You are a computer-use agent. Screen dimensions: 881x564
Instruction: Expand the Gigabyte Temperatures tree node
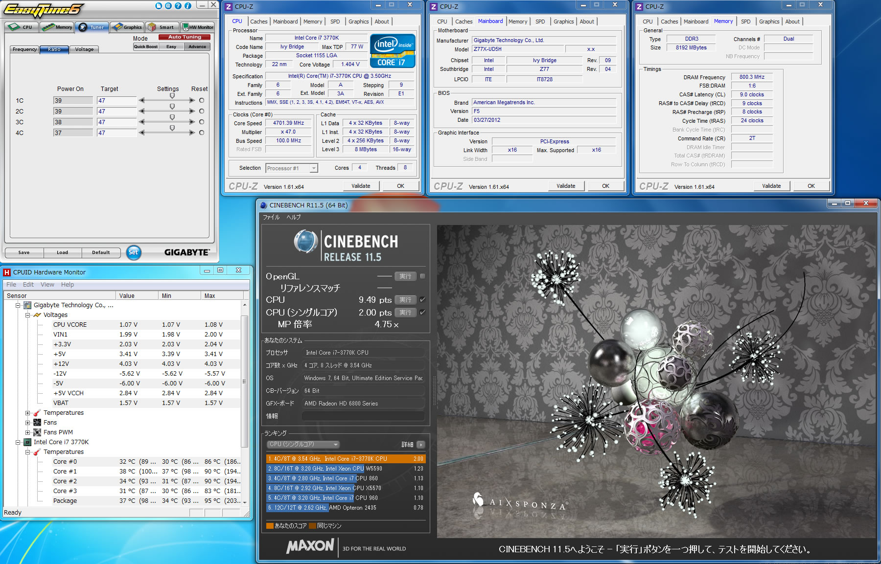coord(28,413)
